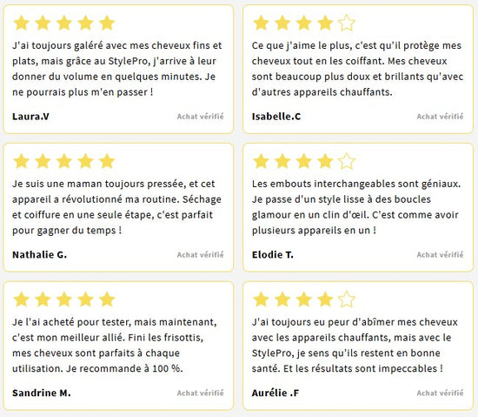The height and width of the screenshot is (417, 478).
Task: Click 'Achat vérifié' on Sandrine M.'s review
Action: [200, 393]
